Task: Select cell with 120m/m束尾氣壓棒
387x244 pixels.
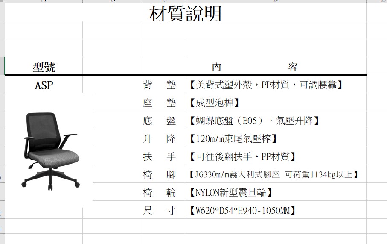Action: tap(276, 138)
